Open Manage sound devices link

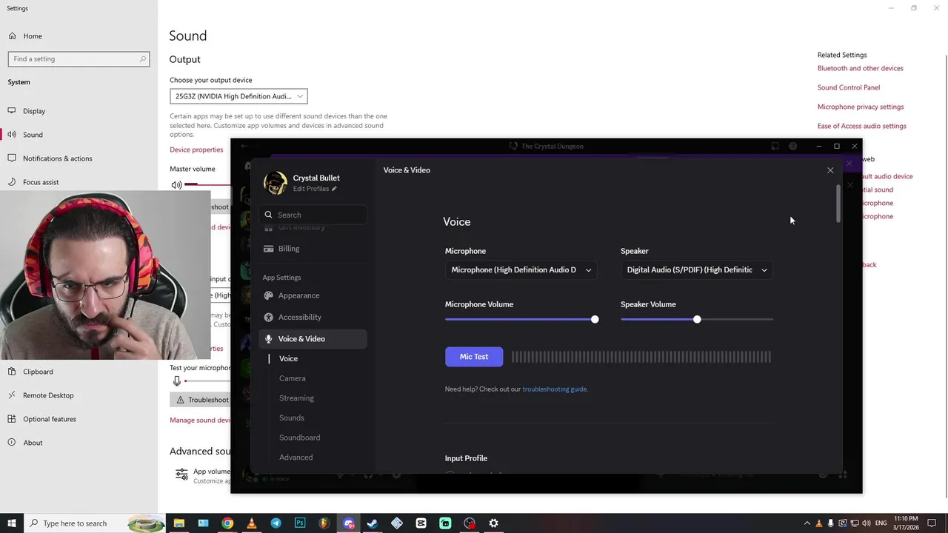click(x=201, y=420)
